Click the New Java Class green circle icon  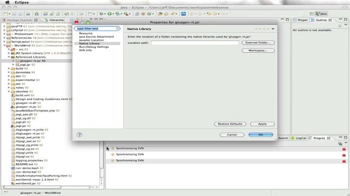[149, 14]
